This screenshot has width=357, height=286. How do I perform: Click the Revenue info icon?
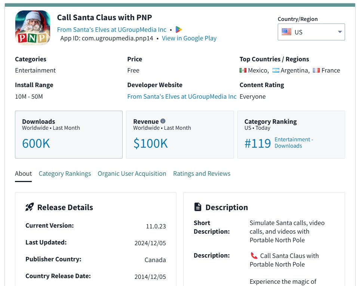pyautogui.click(x=163, y=121)
